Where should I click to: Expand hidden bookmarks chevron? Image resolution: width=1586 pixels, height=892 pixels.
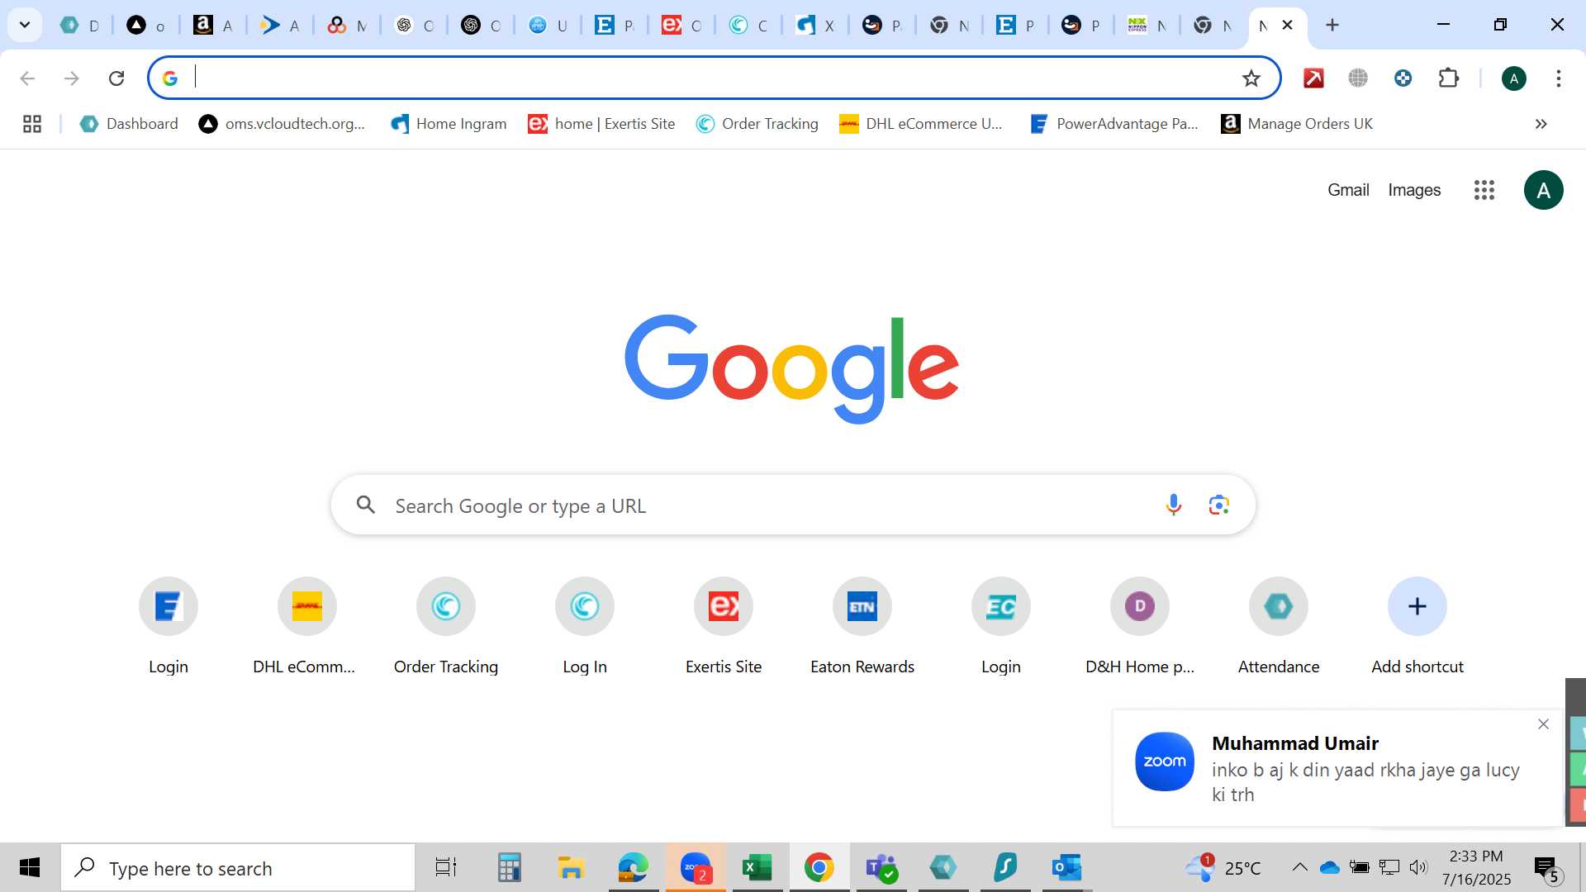1541,124
